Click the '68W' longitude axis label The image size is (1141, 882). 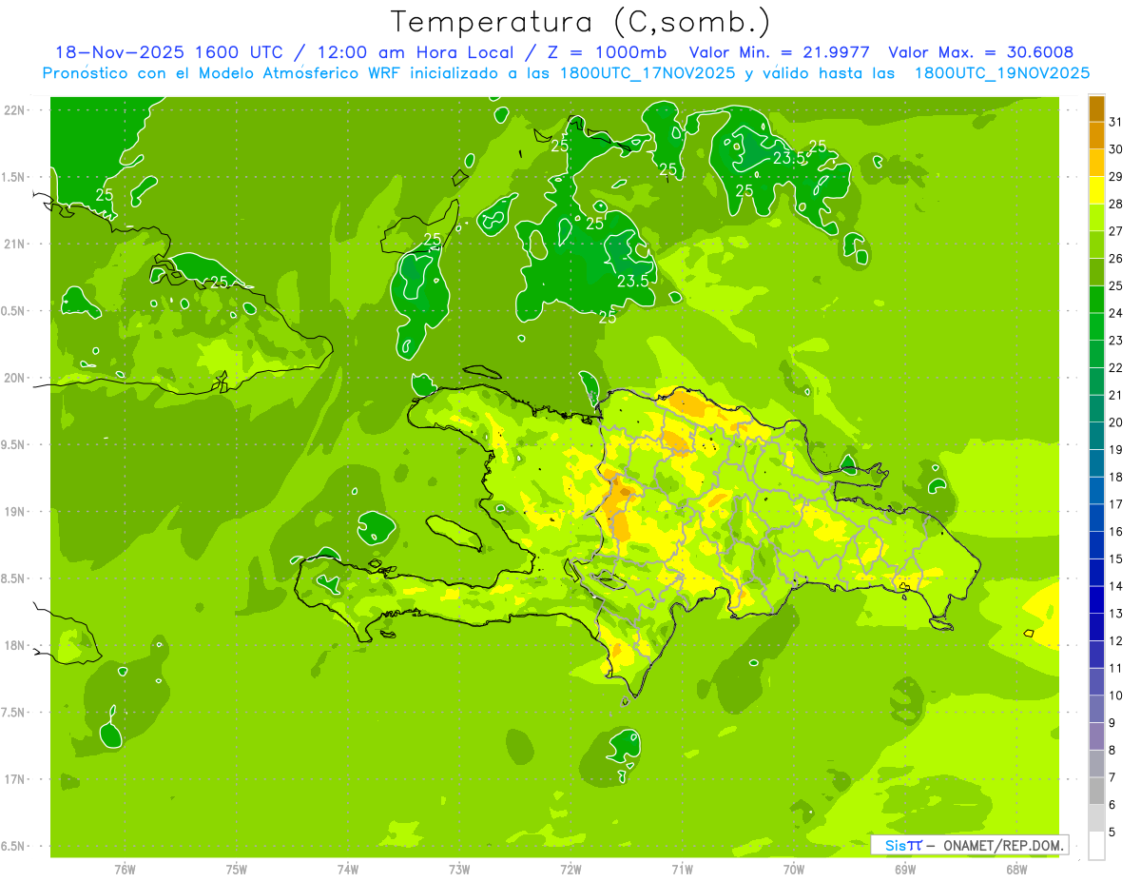(x=1015, y=869)
